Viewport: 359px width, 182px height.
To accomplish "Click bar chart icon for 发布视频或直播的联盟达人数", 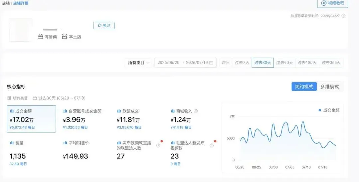I will click(119, 143).
